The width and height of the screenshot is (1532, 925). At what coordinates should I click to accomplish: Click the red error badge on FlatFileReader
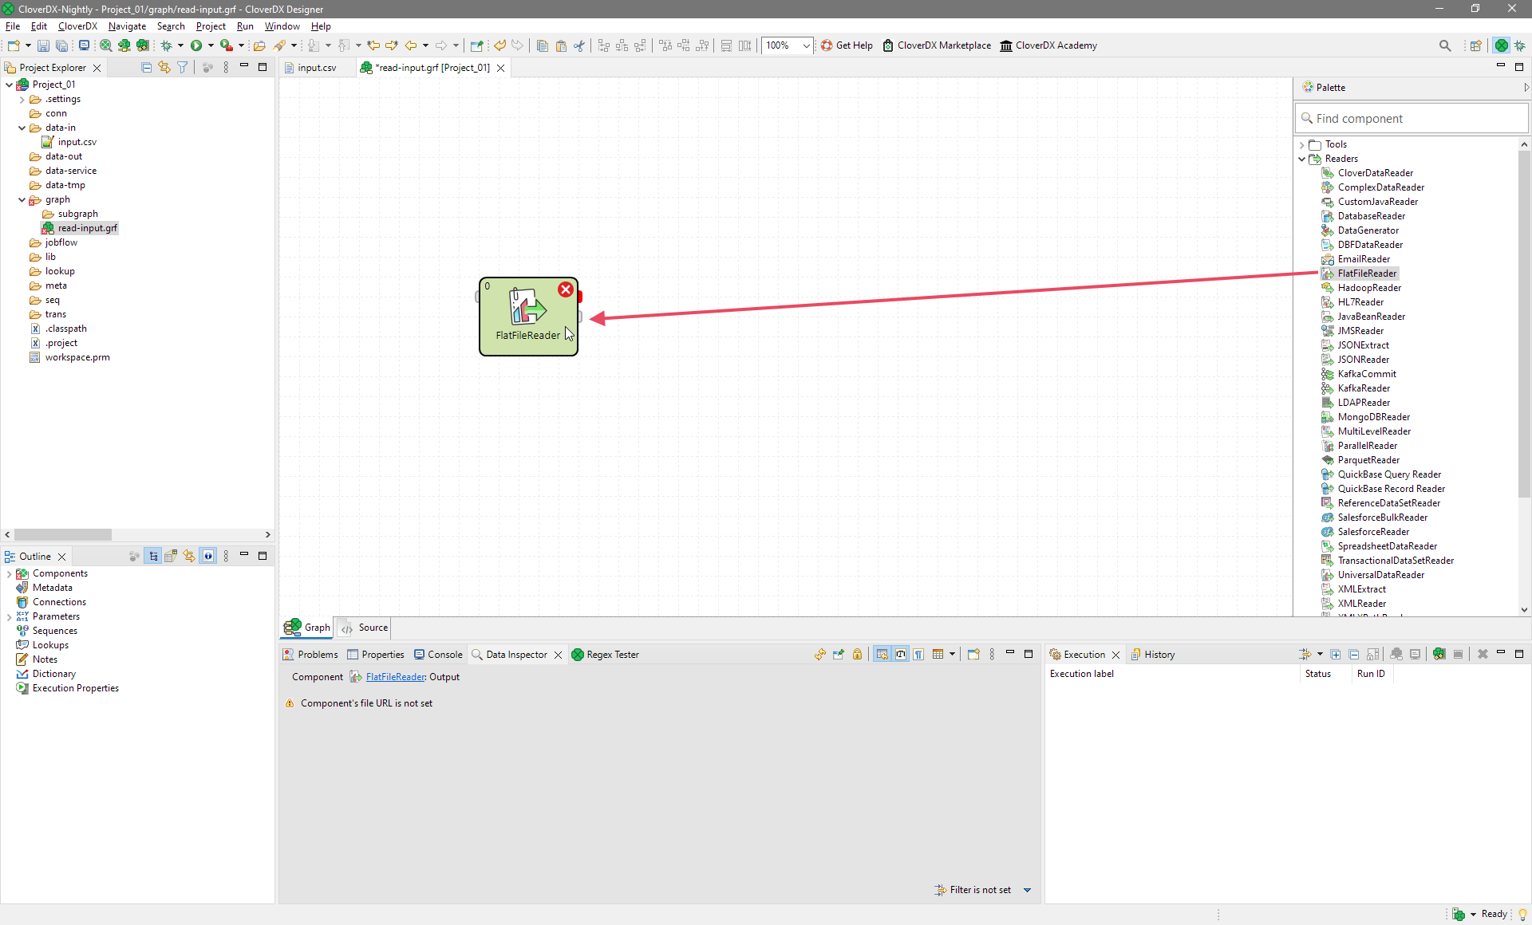pos(565,289)
